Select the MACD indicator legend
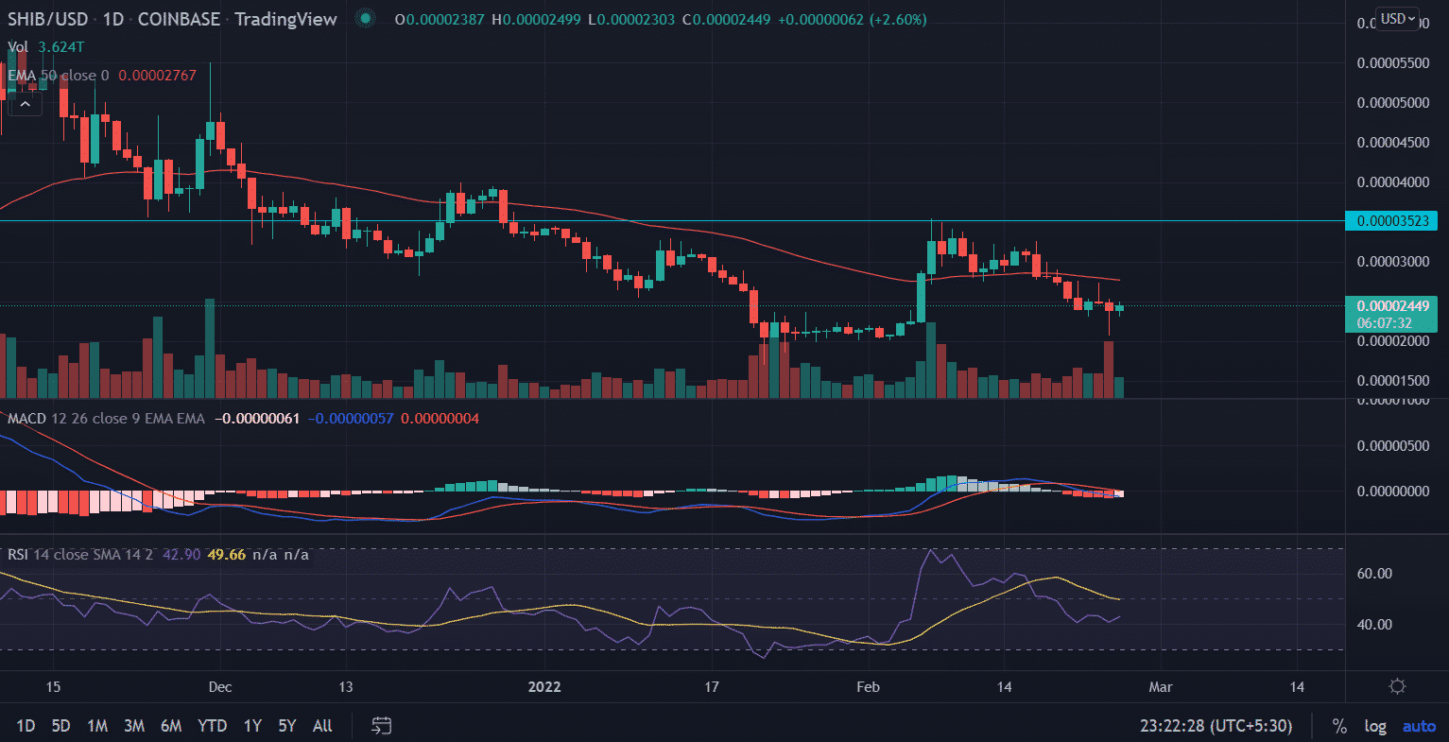The width and height of the screenshot is (1449, 742). [x=106, y=418]
